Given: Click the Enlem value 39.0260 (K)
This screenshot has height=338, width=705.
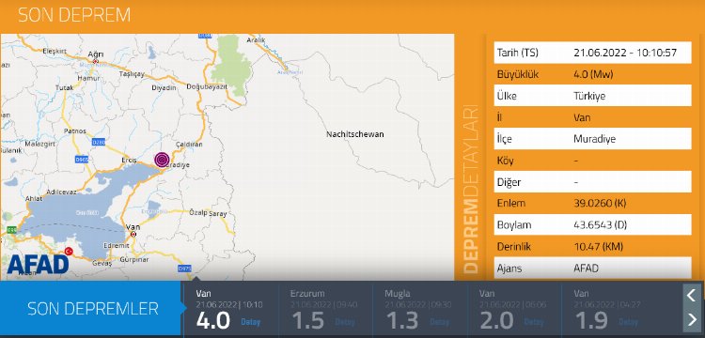Looking at the screenshot, I should click(x=600, y=204).
